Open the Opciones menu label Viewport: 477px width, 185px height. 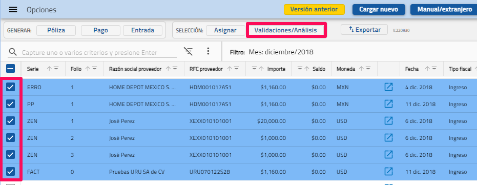42,10
